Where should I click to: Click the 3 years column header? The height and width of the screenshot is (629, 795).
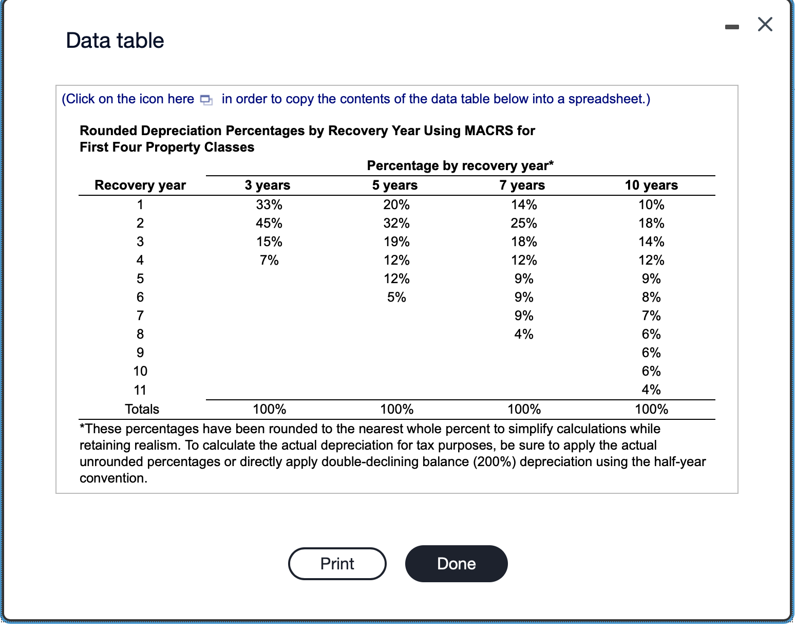click(x=268, y=185)
